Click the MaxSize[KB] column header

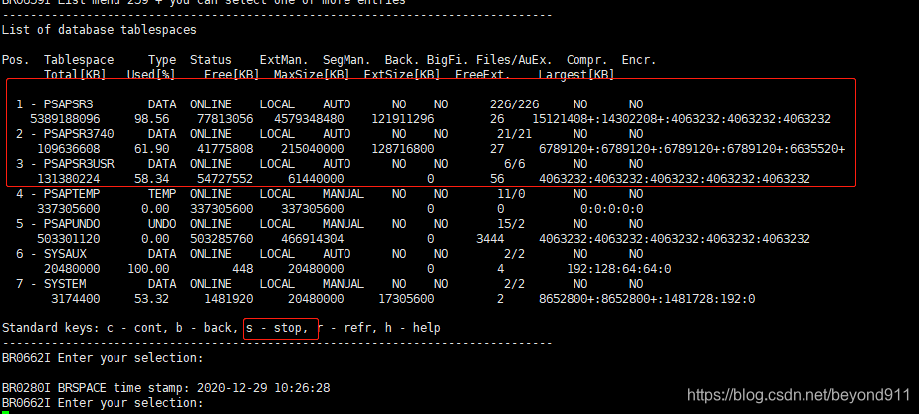coord(312,75)
